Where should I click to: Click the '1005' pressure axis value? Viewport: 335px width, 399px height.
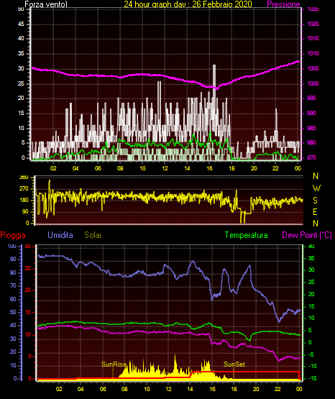313,68
